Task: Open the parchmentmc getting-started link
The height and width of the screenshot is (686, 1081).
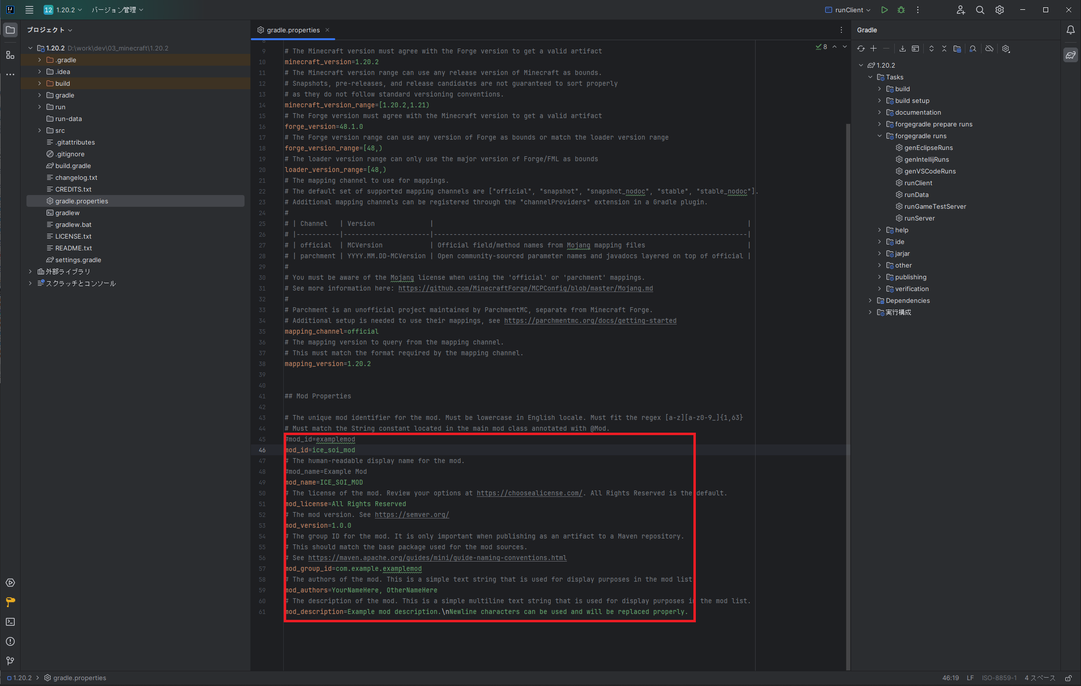Action: click(x=590, y=320)
